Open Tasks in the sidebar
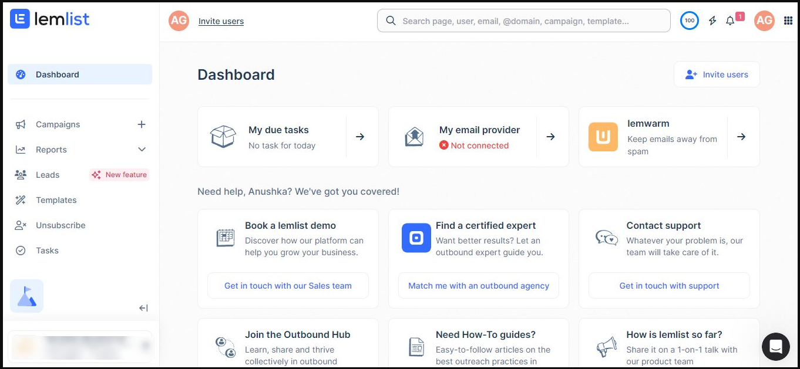Viewport: 800px width, 369px height. [47, 250]
